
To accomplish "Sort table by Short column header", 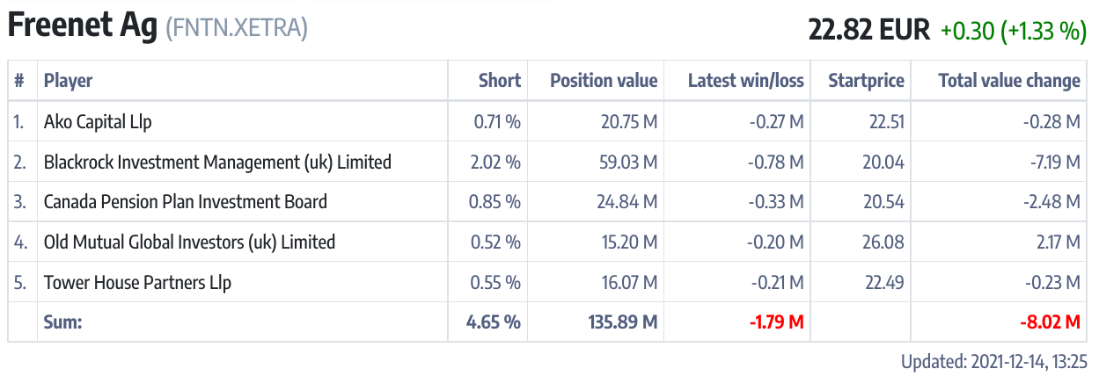I will (x=499, y=81).
